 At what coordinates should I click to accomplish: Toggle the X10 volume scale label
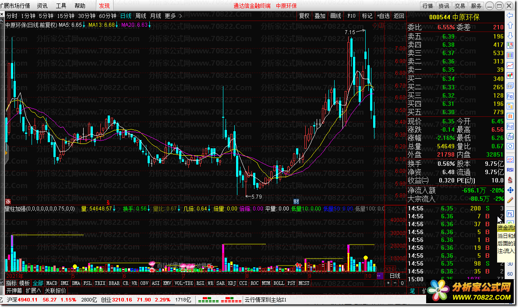390,269
